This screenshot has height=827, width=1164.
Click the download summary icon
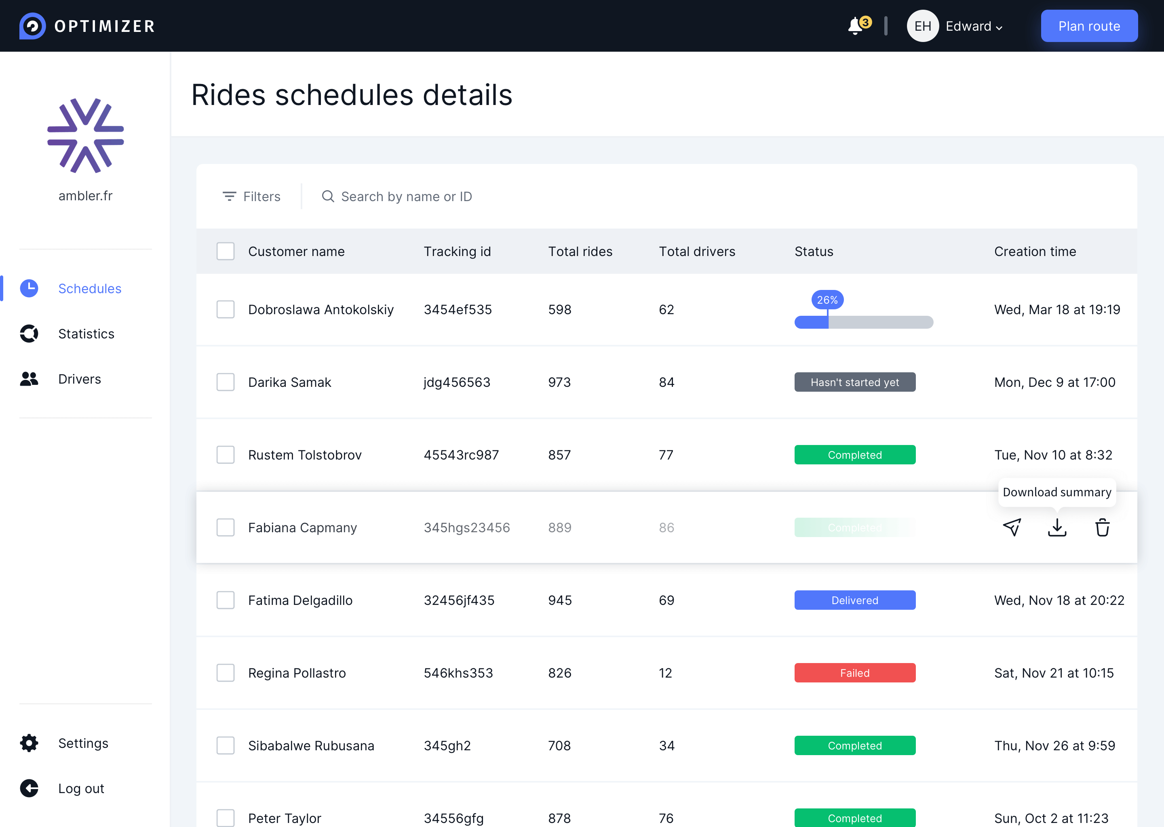coord(1057,527)
